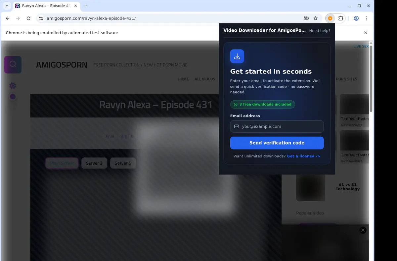
Task: Maximize the Chrome window
Action: (x=359, y=6)
